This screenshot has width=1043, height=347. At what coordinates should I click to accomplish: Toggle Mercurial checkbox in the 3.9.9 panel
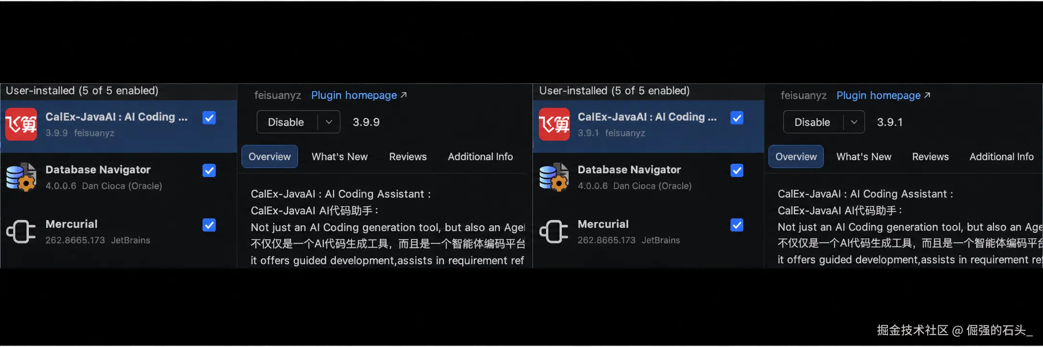209,225
